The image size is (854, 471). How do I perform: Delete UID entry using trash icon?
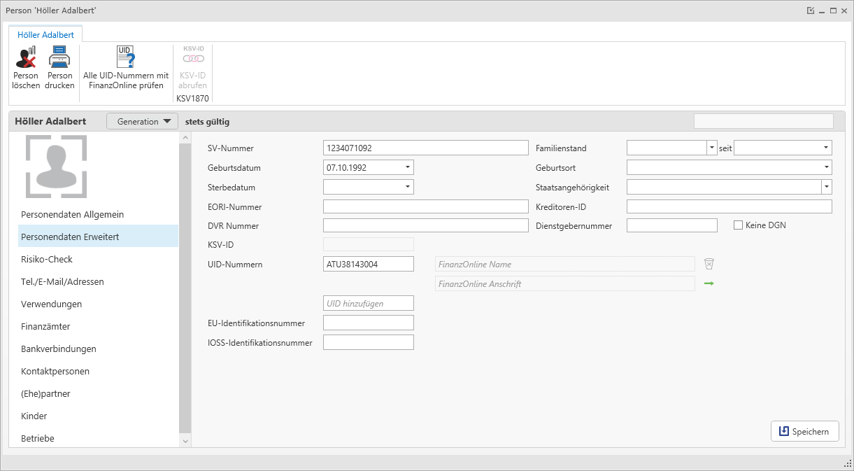coord(709,264)
